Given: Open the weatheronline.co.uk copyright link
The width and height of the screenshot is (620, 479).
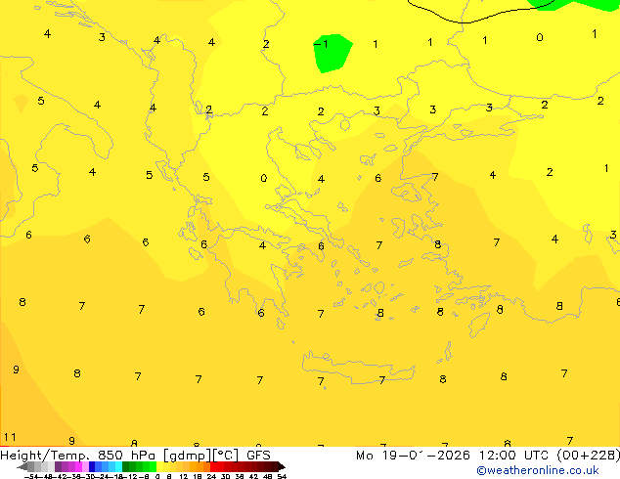Looking at the screenshot, I should 538,470.
